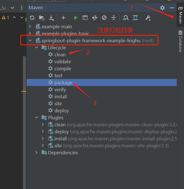This screenshot has width=184, height=189.
Task: Expand the site maven-site-plugin node
Action: click(x=43, y=145)
